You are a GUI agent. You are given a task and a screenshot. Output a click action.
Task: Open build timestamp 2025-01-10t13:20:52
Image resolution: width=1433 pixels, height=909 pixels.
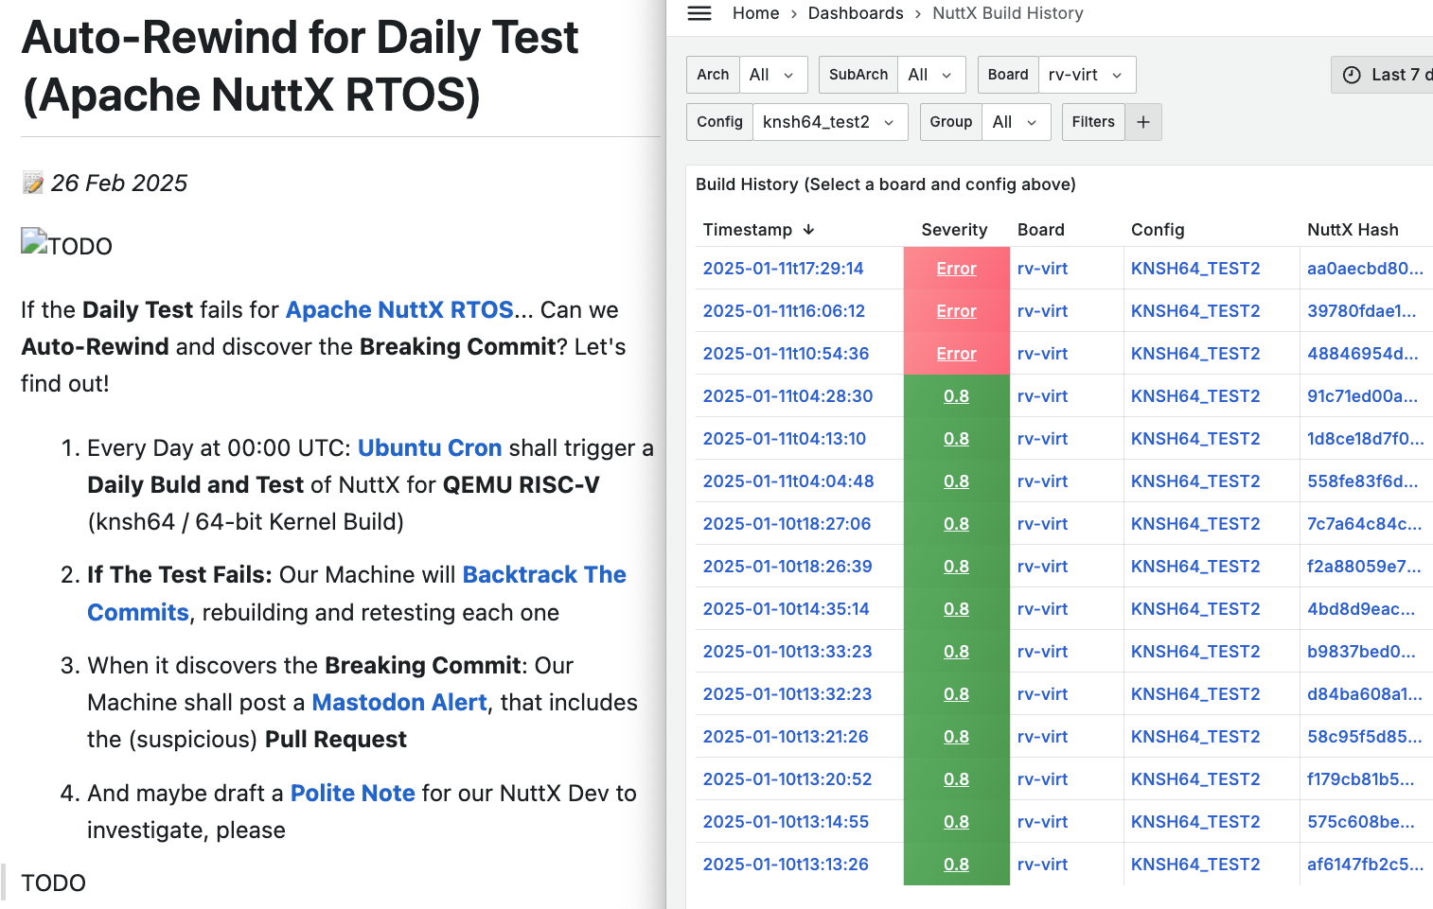787,779
